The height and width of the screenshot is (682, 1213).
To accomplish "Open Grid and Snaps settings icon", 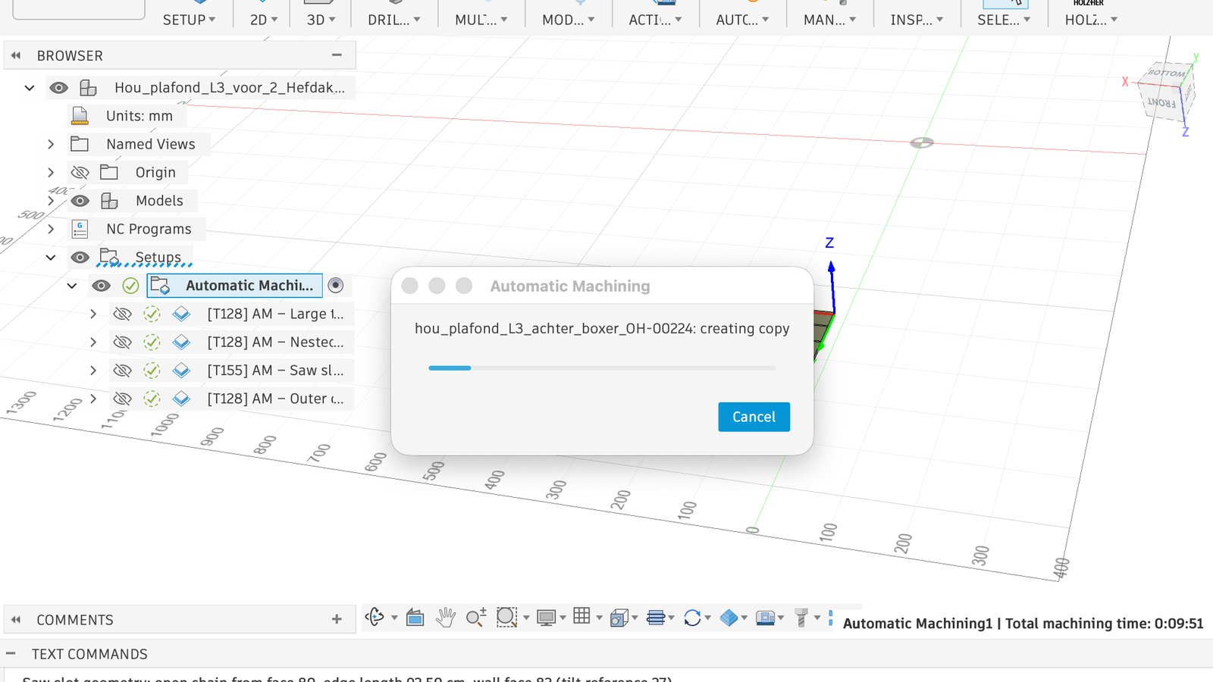I will pos(581,616).
